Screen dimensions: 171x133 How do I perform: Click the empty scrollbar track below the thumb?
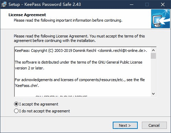pyautogui.click(x=153, y=75)
